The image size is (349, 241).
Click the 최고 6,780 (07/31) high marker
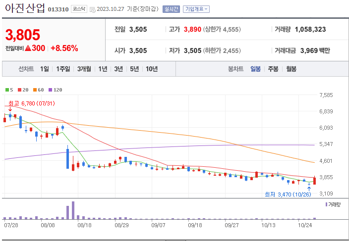[x=31, y=103]
